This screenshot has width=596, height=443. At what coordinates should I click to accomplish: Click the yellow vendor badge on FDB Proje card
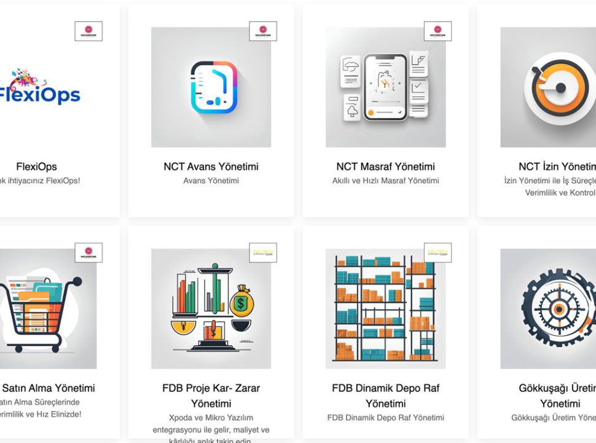[263, 253]
